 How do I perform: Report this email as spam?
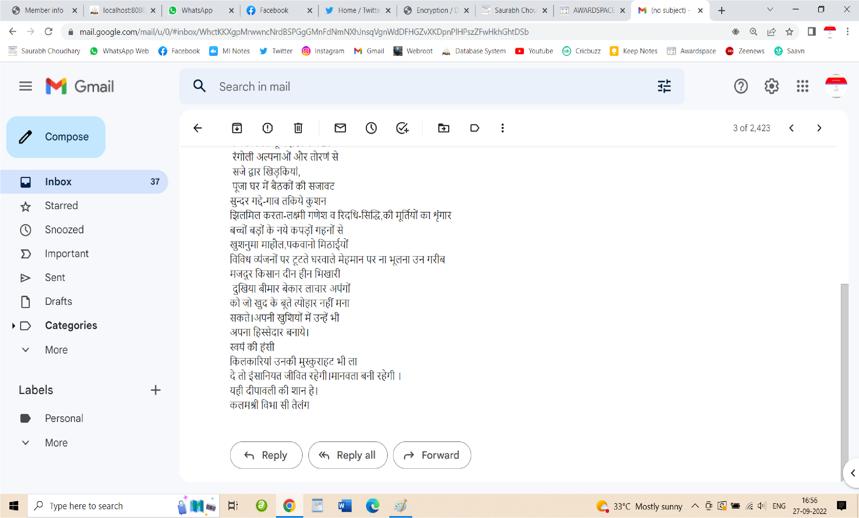[x=267, y=128]
